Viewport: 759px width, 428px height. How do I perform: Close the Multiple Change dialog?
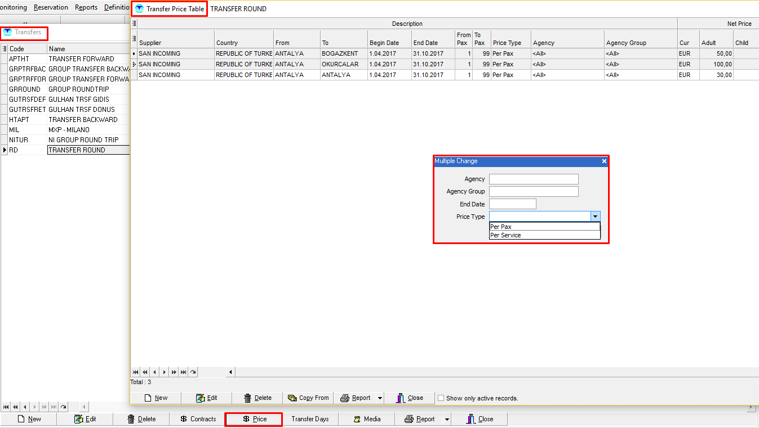click(604, 161)
